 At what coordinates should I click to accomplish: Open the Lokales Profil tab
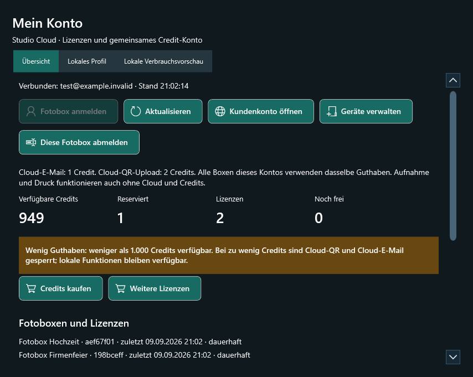tap(87, 61)
